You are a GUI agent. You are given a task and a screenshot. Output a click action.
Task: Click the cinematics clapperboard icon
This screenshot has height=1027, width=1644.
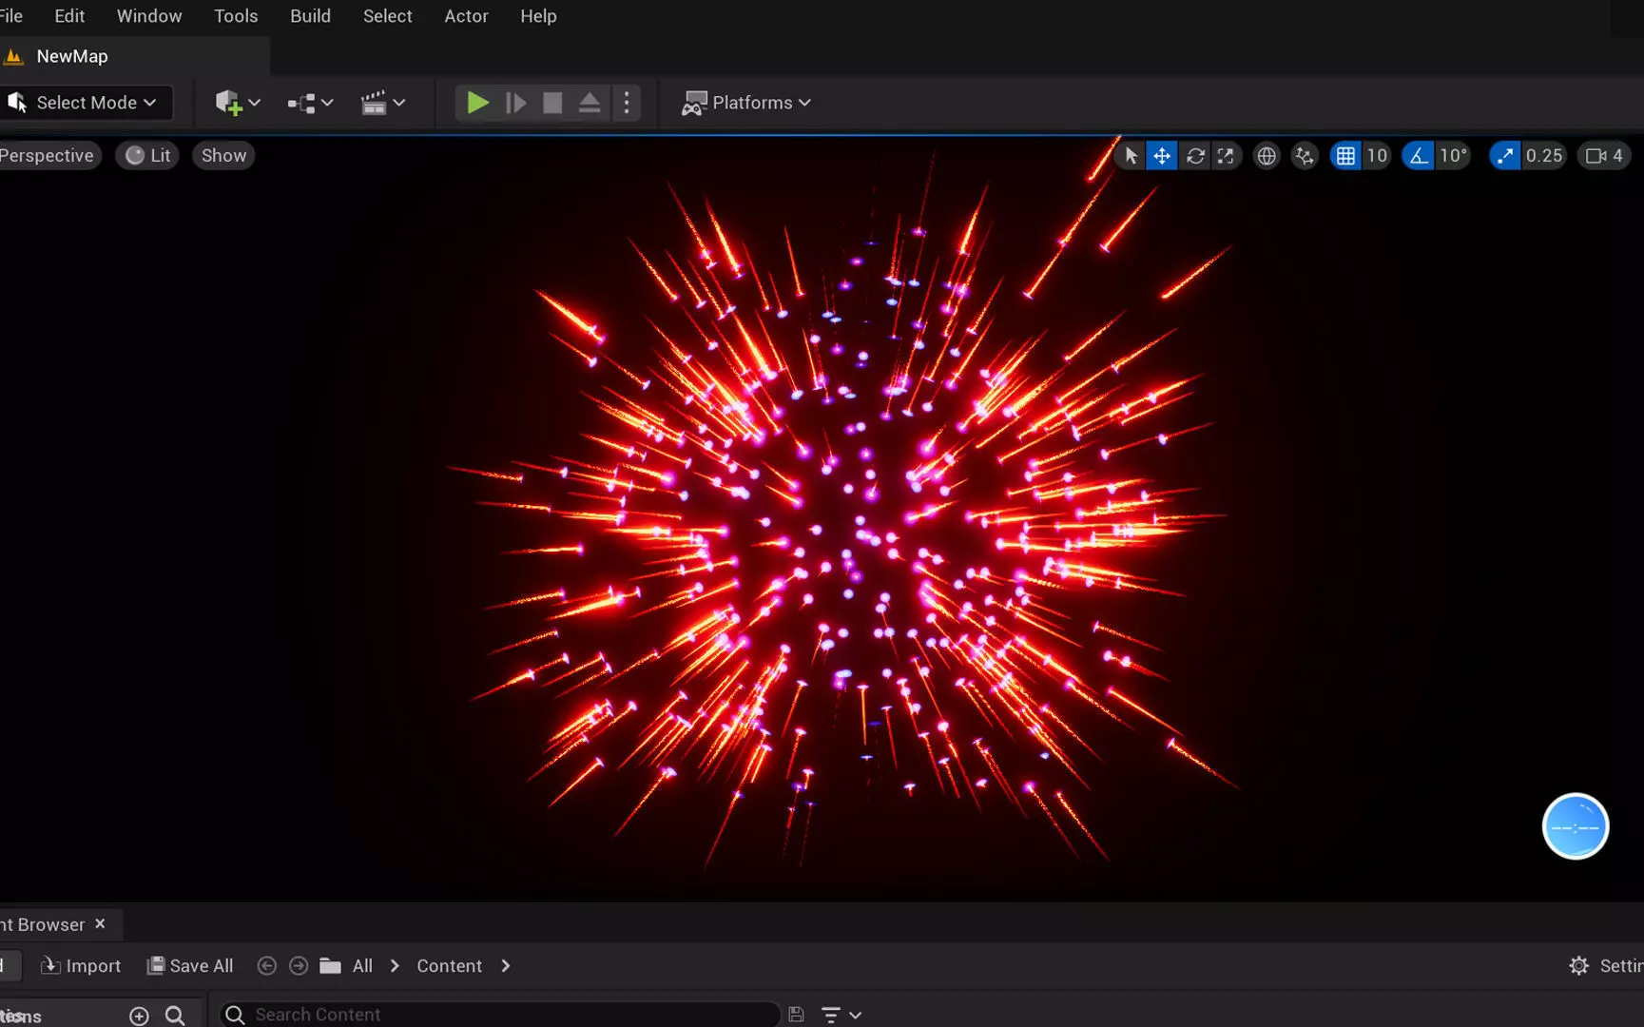(374, 103)
